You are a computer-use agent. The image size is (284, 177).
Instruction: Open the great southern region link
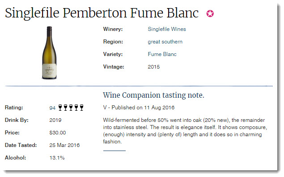coord(165,42)
